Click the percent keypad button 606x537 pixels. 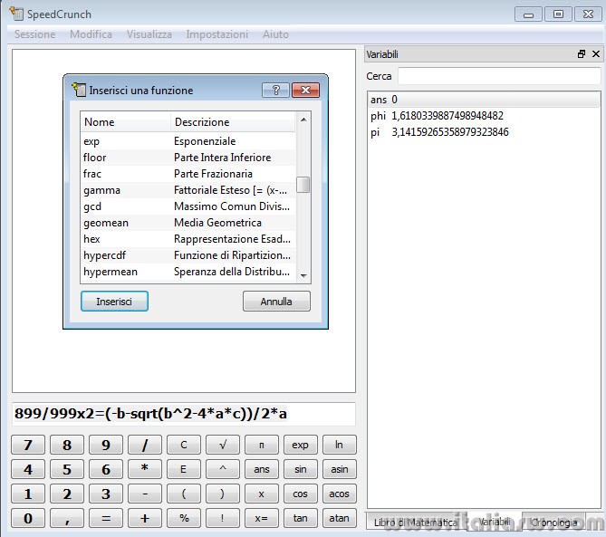click(x=184, y=518)
